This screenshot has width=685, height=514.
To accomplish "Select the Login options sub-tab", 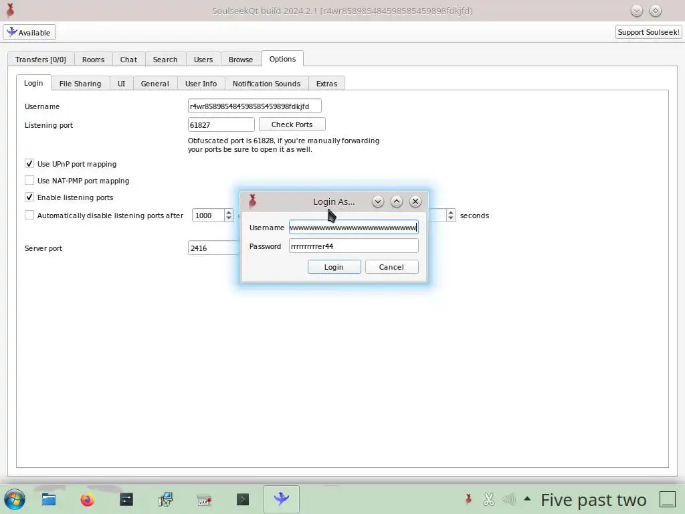I will click(33, 83).
